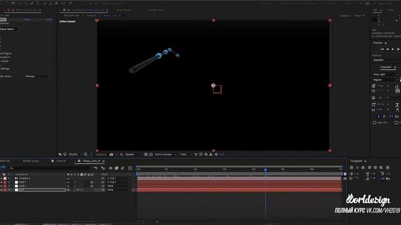Open the Quarter resolution dropdown
The image size is (401, 225).
tap(133, 154)
